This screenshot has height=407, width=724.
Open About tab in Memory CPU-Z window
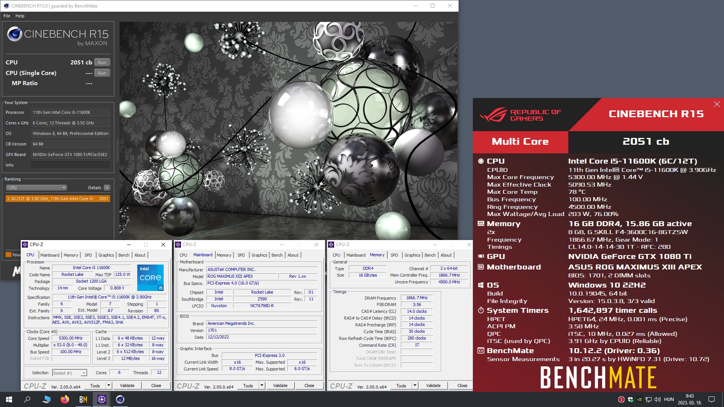pos(446,255)
